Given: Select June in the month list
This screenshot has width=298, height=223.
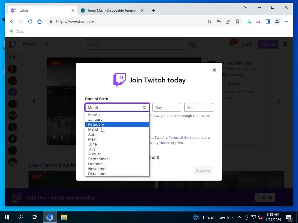Looking at the screenshot, I should click(117, 144).
